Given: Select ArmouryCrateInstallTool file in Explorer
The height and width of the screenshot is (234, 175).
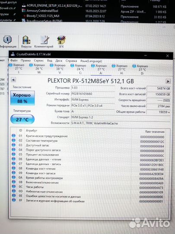Looking at the screenshot, I should tap(40, 11).
